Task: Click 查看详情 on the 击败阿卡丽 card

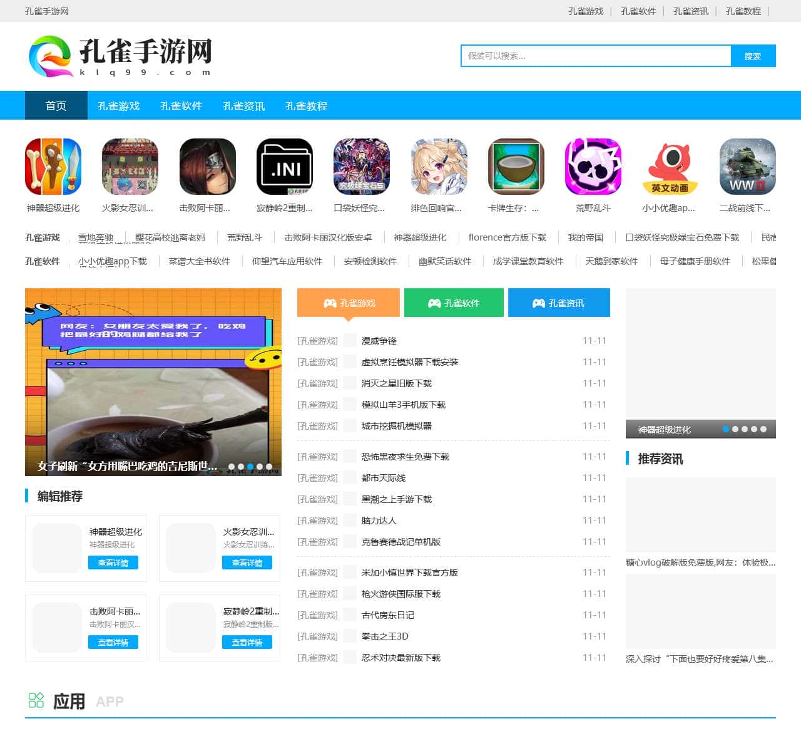Action: click(x=113, y=643)
